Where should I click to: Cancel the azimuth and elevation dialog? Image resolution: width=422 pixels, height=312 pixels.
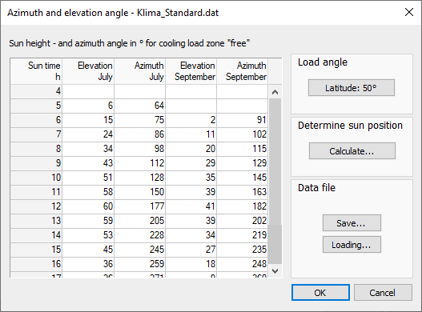click(383, 292)
